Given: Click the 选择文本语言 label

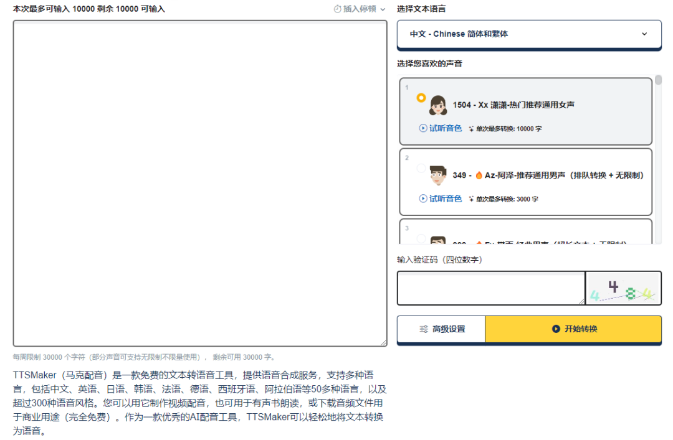Looking at the screenshot, I should click(x=421, y=9).
